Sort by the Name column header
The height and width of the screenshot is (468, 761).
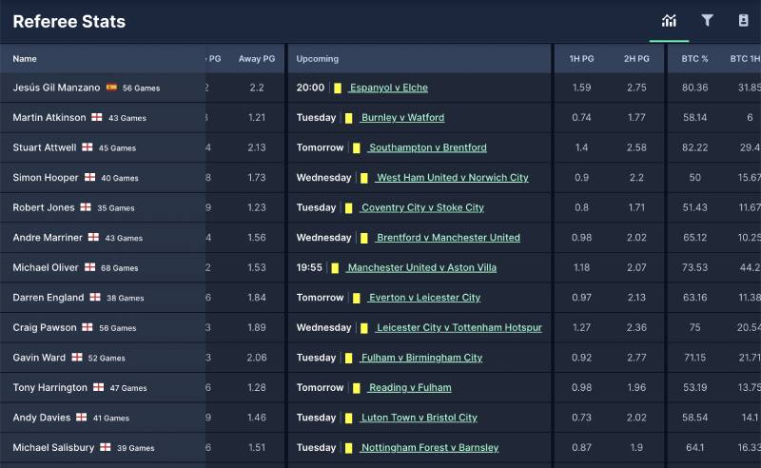tap(25, 59)
